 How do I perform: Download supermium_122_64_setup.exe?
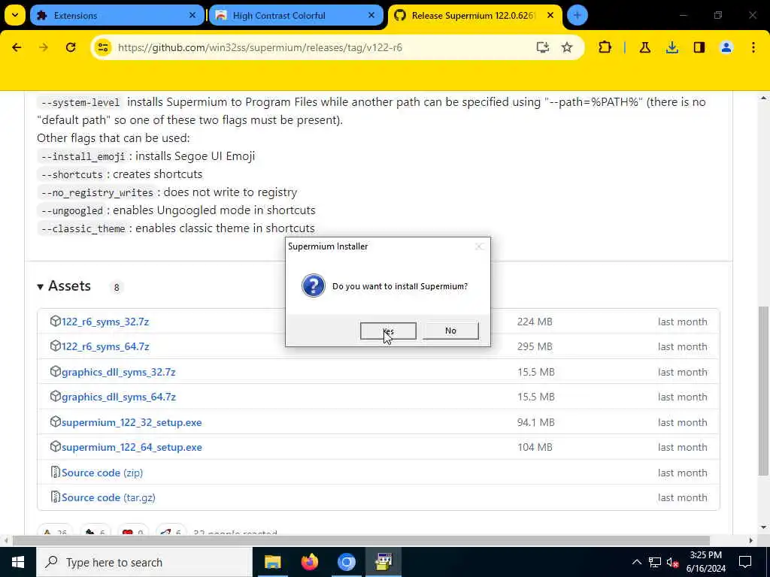pyautogui.click(x=132, y=448)
